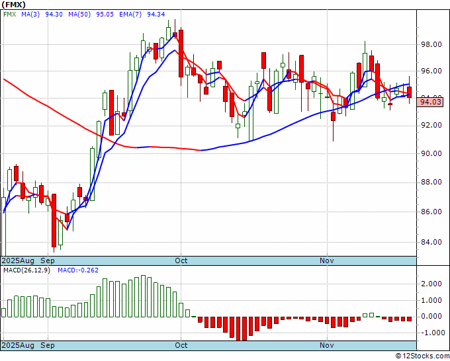
Task: Click Sep on the price chart axis
Action: click(x=48, y=261)
